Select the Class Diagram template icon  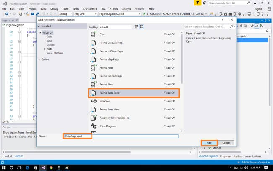[x=93, y=126]
